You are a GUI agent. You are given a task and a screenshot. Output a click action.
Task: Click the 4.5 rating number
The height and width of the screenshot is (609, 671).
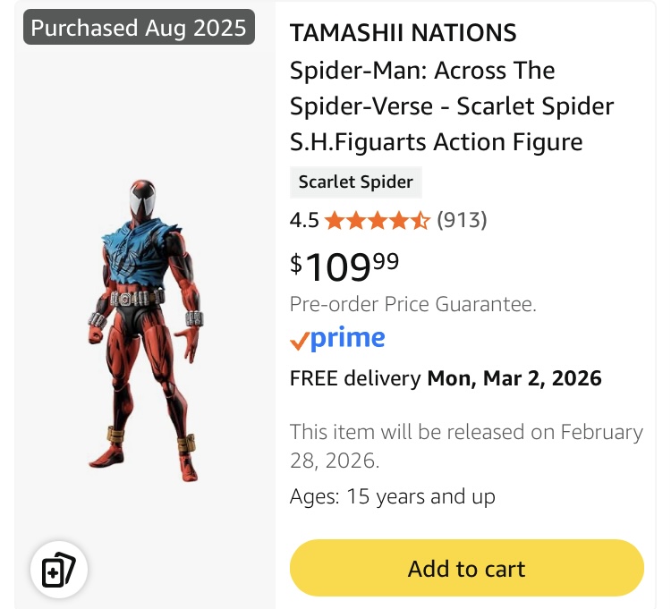304,220
